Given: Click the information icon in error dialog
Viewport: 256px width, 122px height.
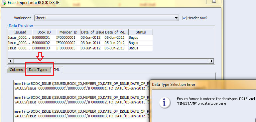Looking at the screenshot, I should pyautogui.click(x=165, y=103).
